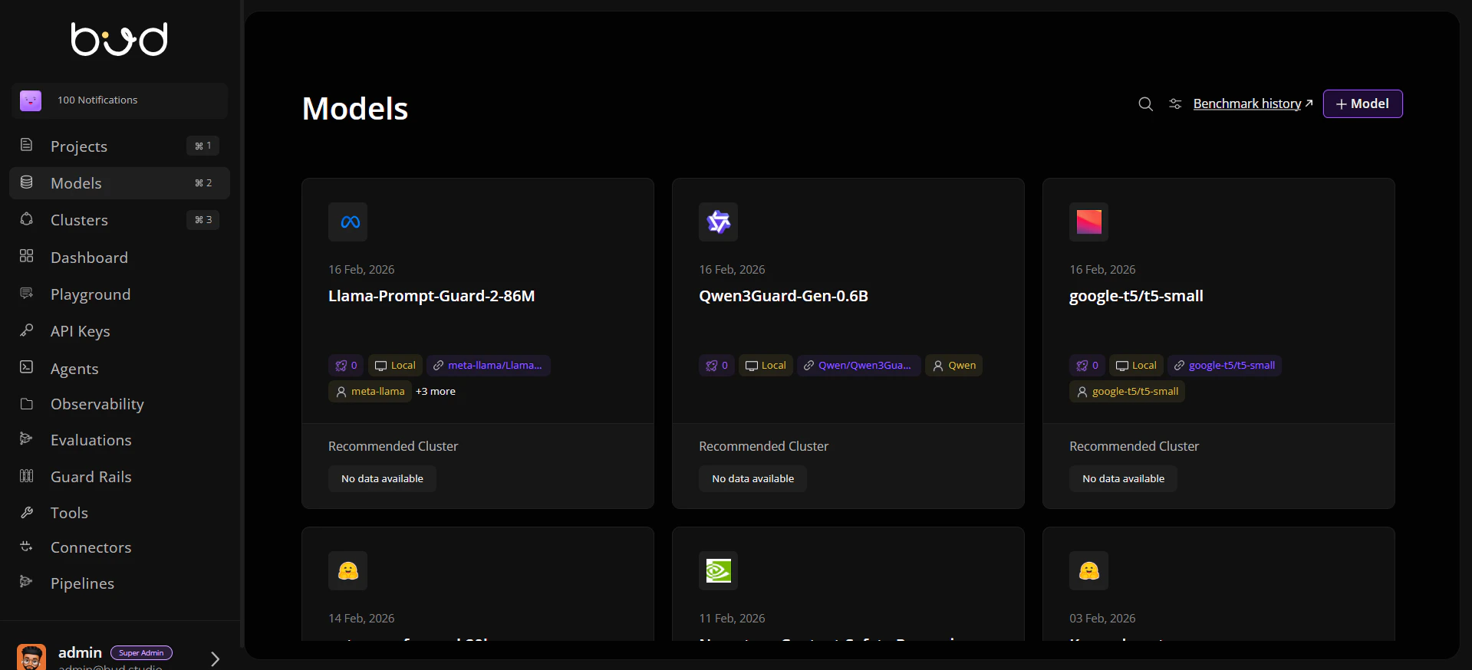Click the google-t5/t5-small author tag
This screenshot has width=1472, height=670.
(1128, 392)
